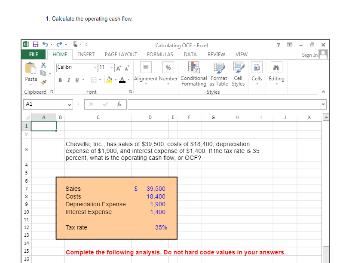Apply Percent number format
The height and width of the screenshot is (263, 349).
168,67
